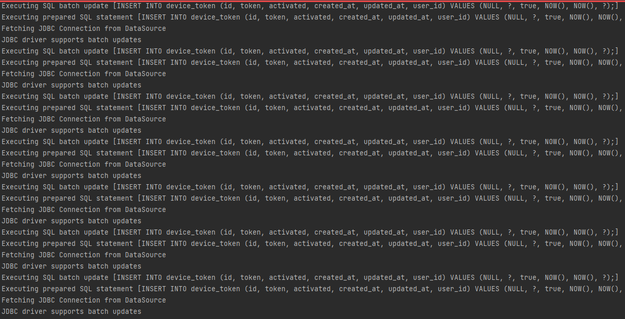Click the fourth 'Fetching JDBC Connection from DataSource' line
This screenshot has width=625, height=319.
[84, 164]
